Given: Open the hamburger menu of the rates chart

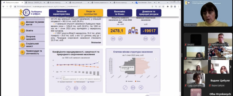Looking at the screenshot, I should pyautogui.click(x=99, y=62).
